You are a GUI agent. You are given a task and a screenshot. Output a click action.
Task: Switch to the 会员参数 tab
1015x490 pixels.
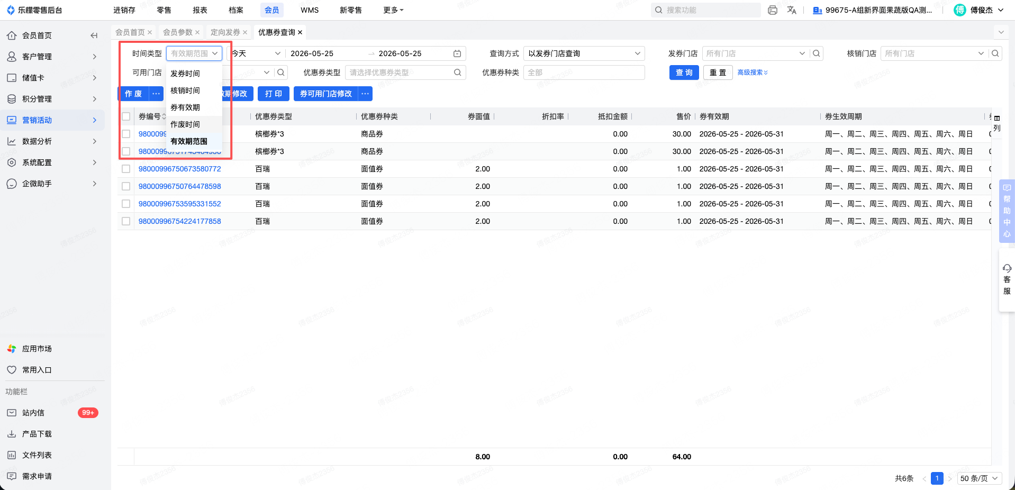coord(178,32)
